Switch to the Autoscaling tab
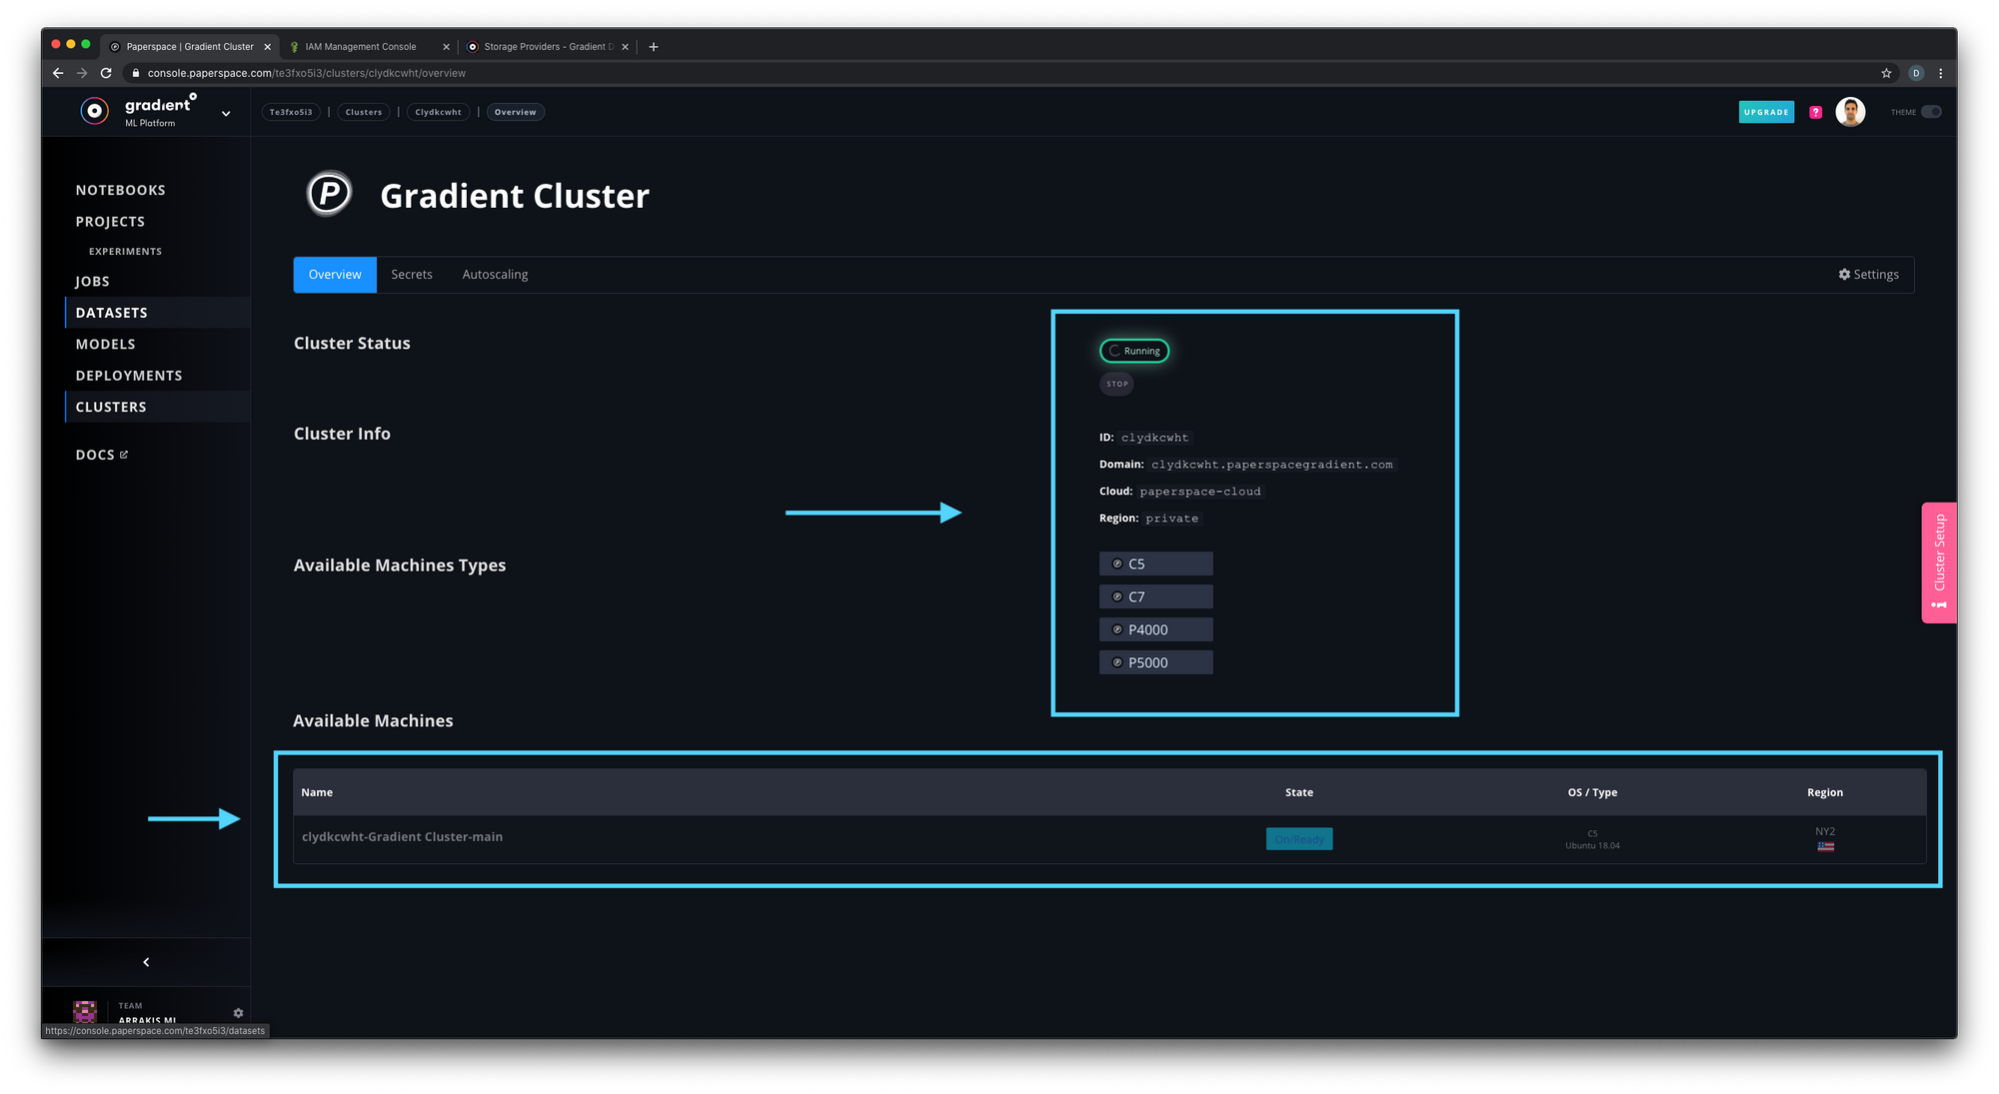The image size is (1999, 1094). tap(495, 275)
